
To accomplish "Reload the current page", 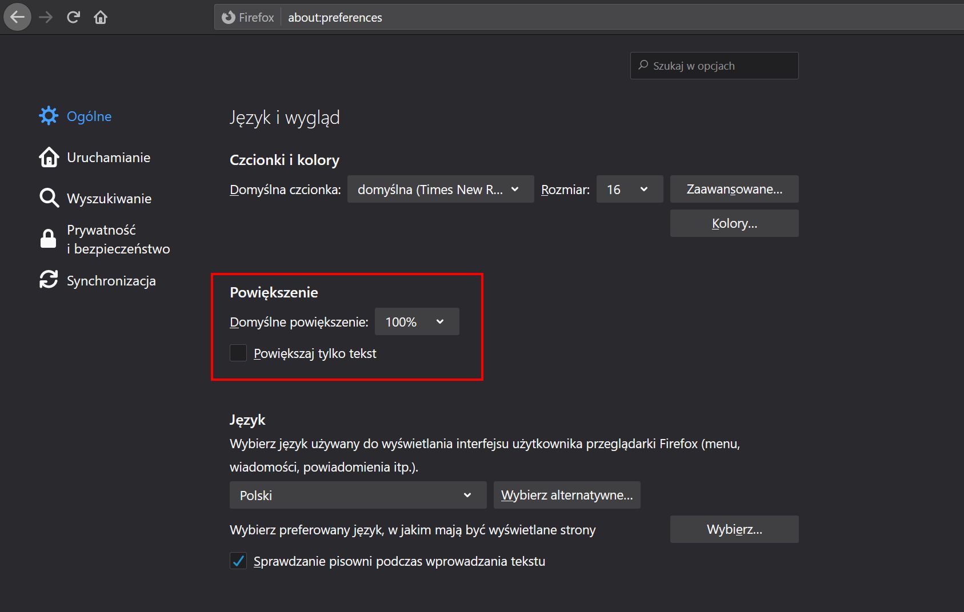I will click(x=73, y=17).
